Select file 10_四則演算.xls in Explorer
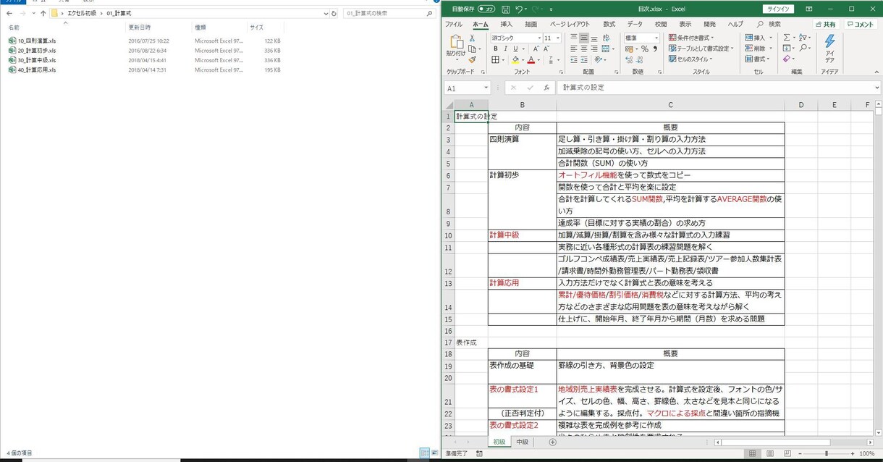 [x=33, y=41]
